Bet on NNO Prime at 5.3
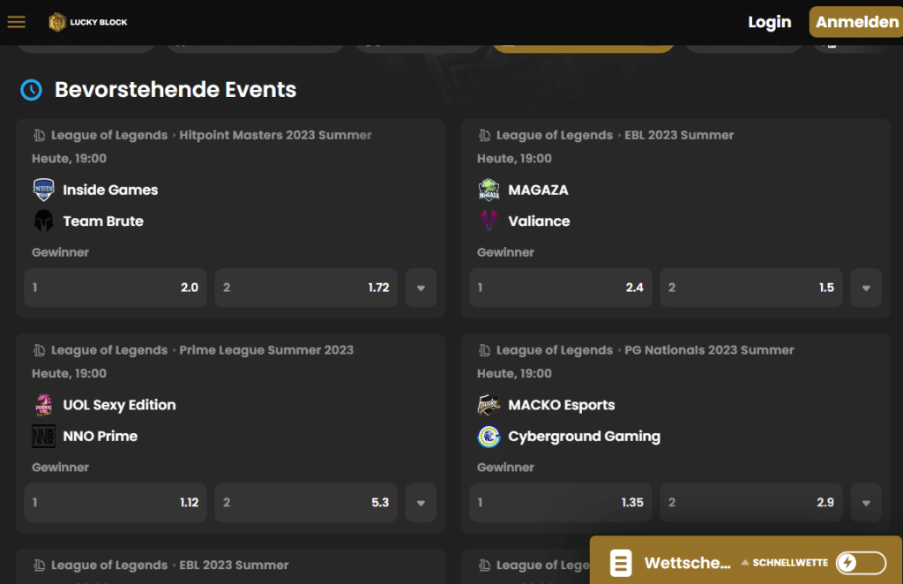 pyautogui.click(x=306, y=503)
